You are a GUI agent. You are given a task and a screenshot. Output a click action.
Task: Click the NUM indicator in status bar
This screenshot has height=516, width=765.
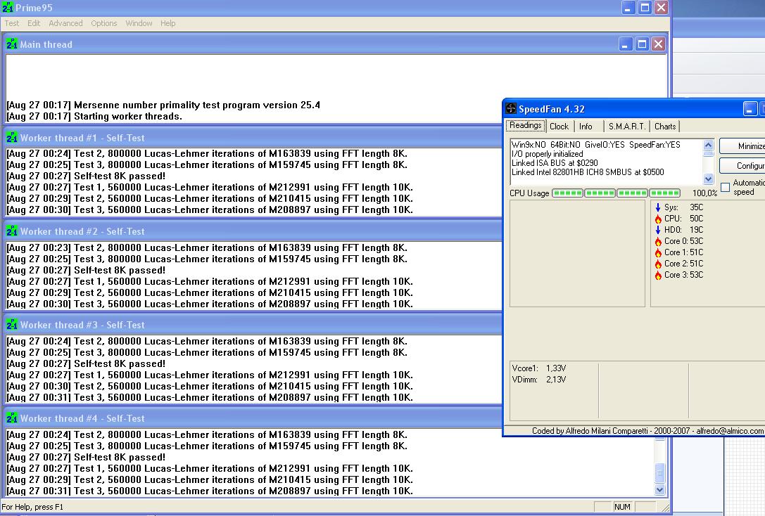pos(622,507)
